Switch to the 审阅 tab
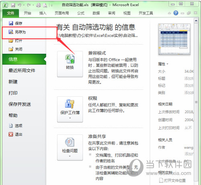 [x=111, y=13]
